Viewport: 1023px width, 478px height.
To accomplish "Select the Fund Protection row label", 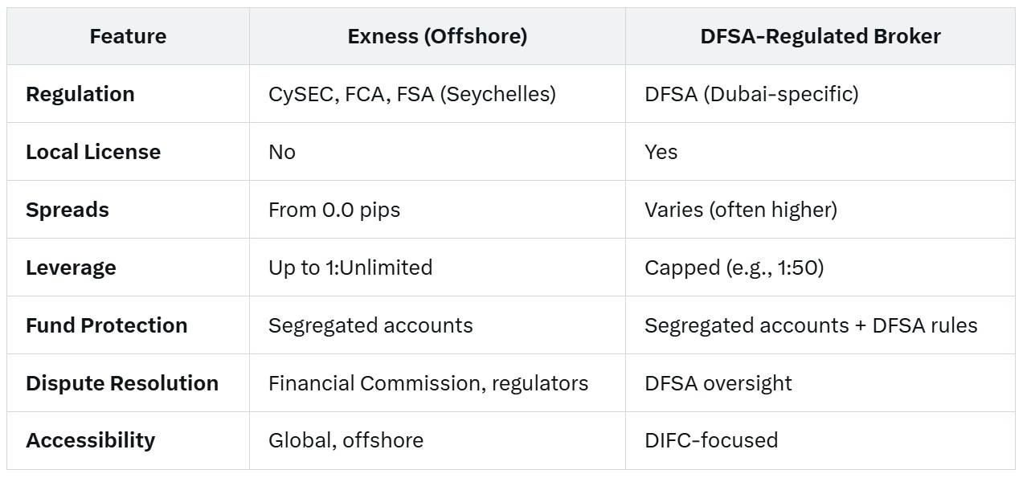I will point(107,325).
